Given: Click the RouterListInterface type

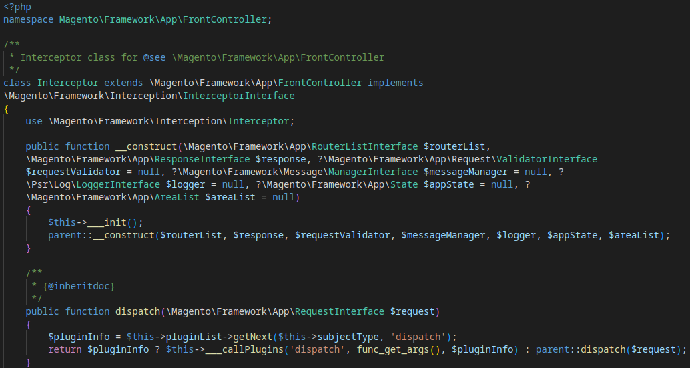Looking at the screenshot, I should point(365,146).
